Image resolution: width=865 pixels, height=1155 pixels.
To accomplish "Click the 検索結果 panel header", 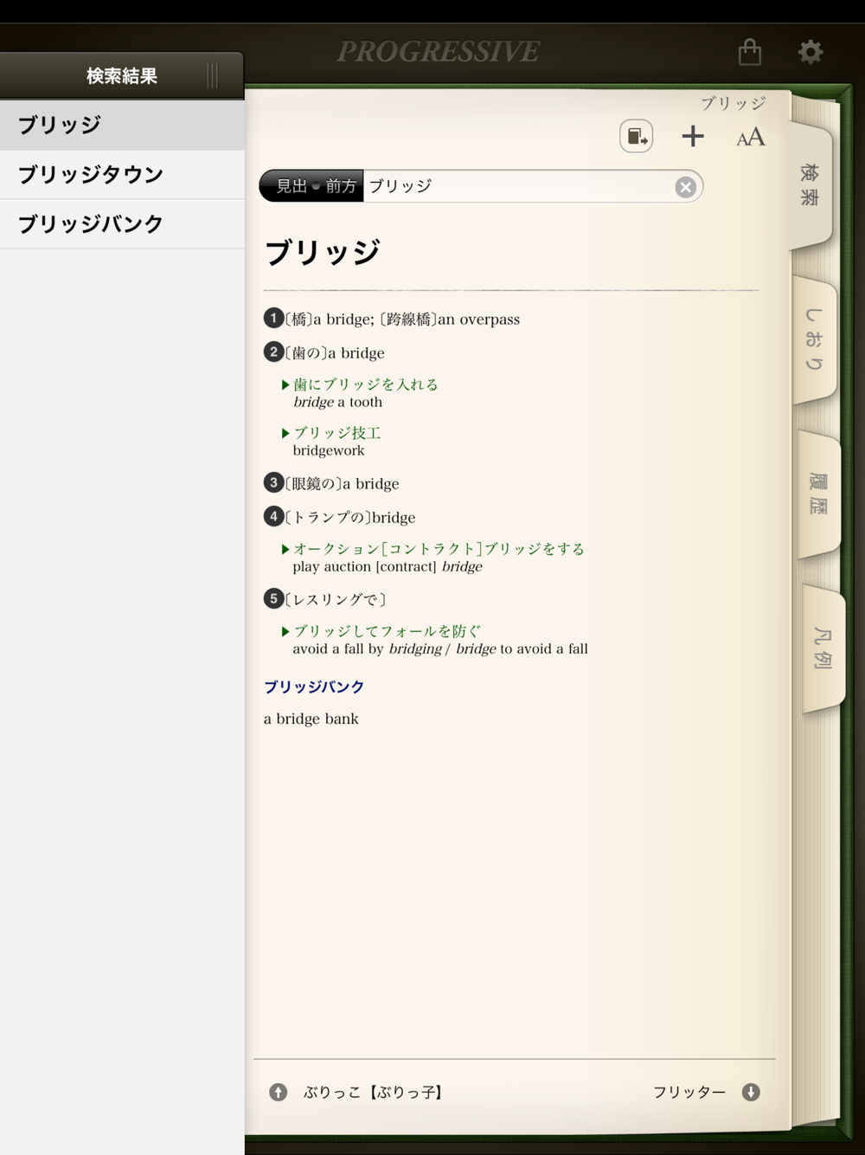I will pos(122,76).
